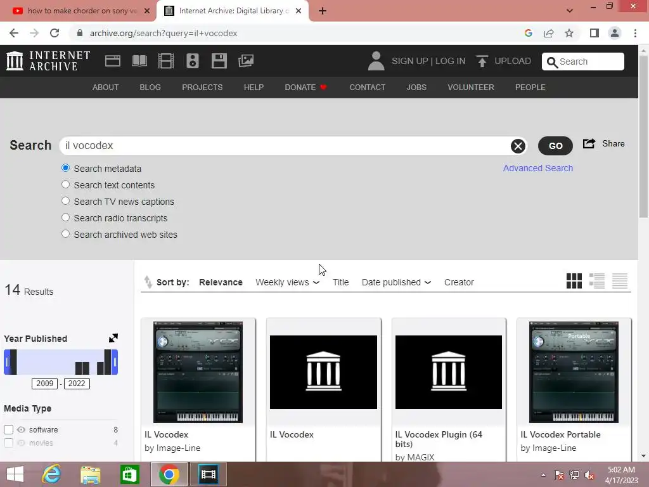Select Search metadata radio button
The height and width of the screenshot is (487, 649).
[x=65, y=167]
